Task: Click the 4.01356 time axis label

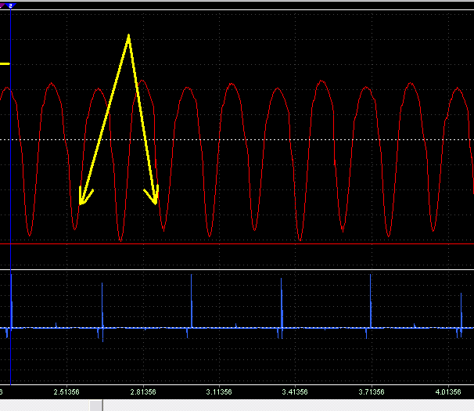Action: (448, 392)
